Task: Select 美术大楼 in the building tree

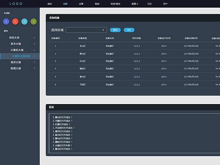Action: click(16, 44)
